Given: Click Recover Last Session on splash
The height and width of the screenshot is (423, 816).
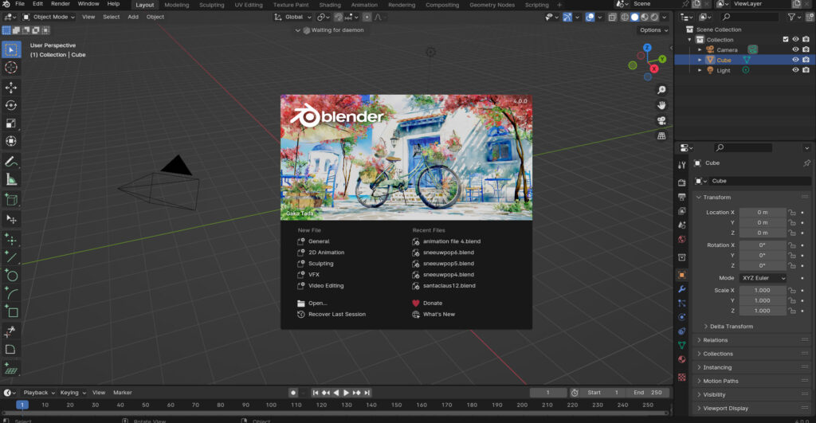Looking at the screenshot, I should pos(337,315).
